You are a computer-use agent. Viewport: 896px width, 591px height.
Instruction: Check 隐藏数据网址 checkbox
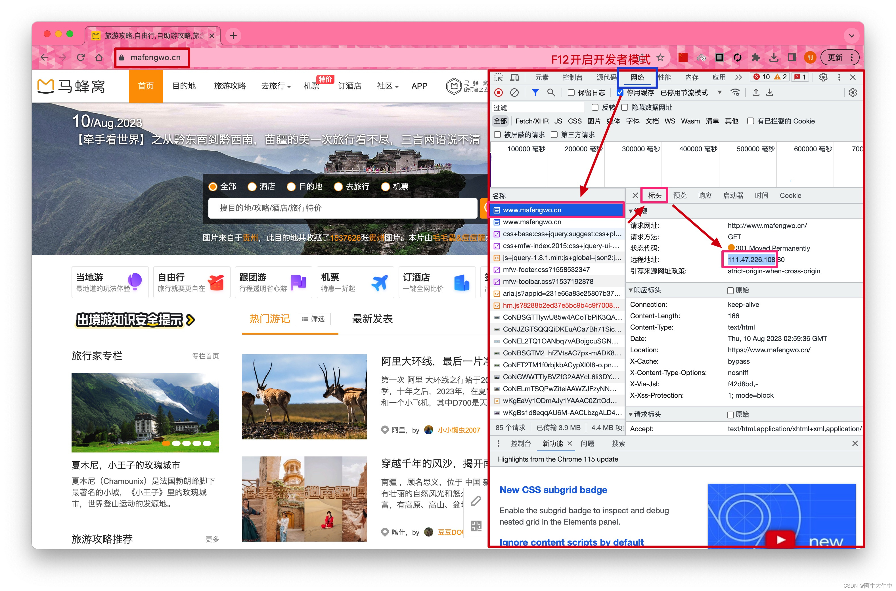pos(624,107)
